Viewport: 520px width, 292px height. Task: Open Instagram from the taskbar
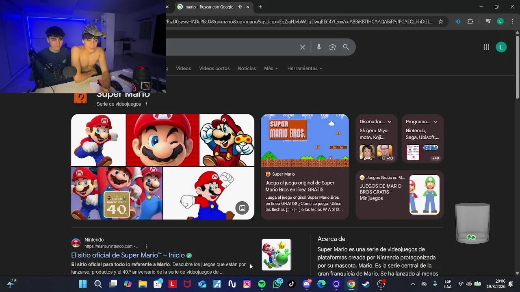click(x=247, y=284)
